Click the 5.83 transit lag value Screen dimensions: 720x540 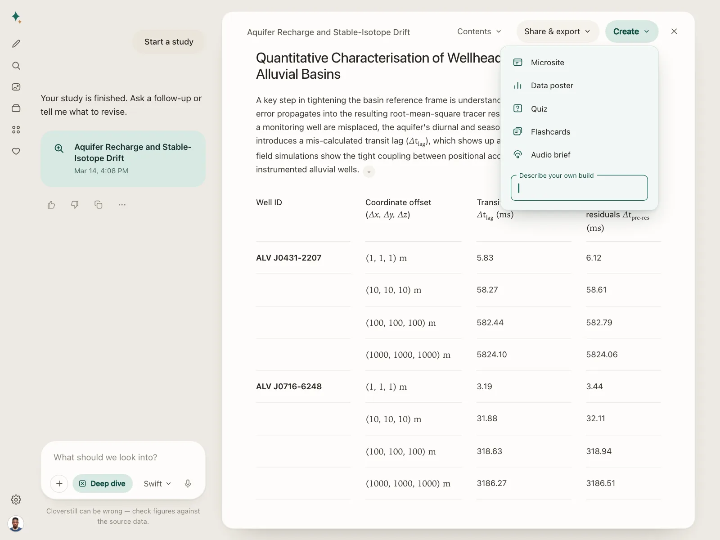point(485,258)
